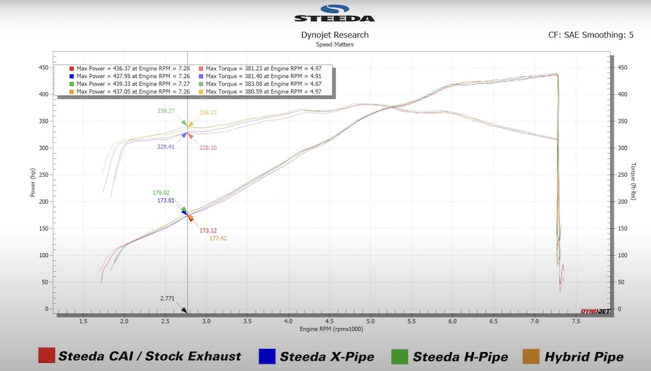Select 'Steeda H-Pipe' legend label
Image resolution: width=651 pixels, height=371 pixels.
coord(460,357)
